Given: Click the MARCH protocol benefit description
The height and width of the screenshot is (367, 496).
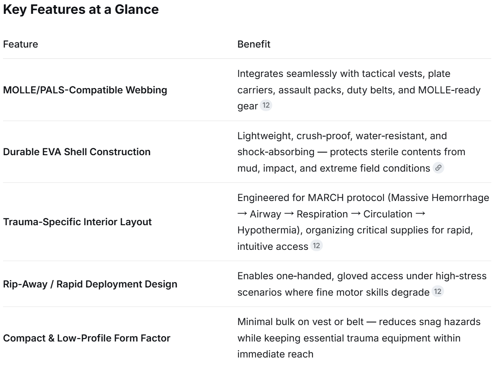Looking at the screenshot, I should click(x=364, y=222).
